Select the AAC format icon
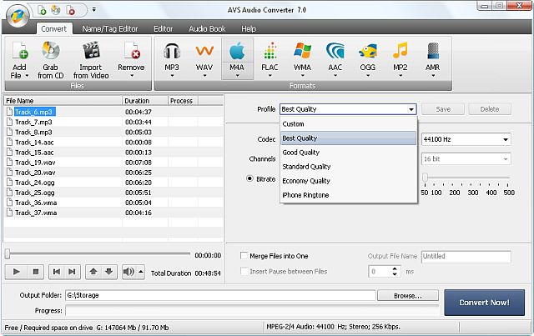The image size is (534, 336). (x=335, y=52)
